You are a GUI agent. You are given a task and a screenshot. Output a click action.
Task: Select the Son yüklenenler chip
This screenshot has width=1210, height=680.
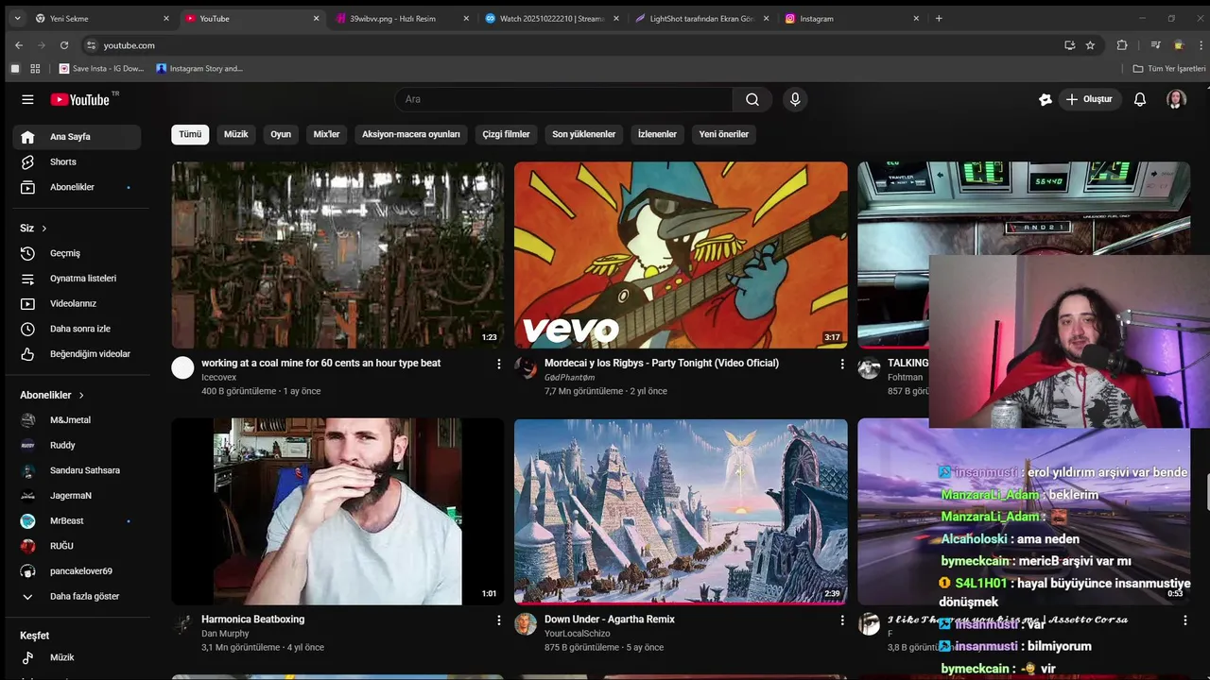tap(584, 134)
